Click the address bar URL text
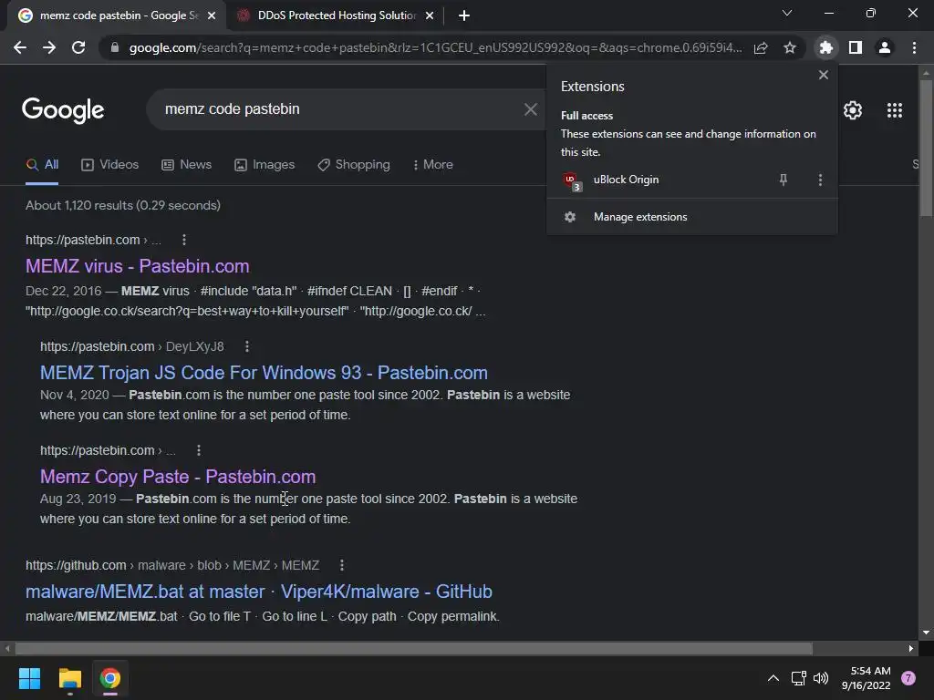This screenshot has width=934, height=700. [435, 47]
